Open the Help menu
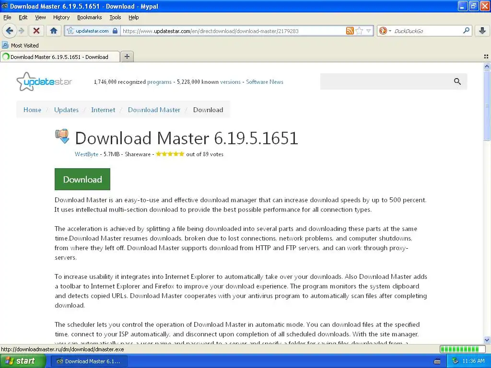 click(x=133, y=17)
